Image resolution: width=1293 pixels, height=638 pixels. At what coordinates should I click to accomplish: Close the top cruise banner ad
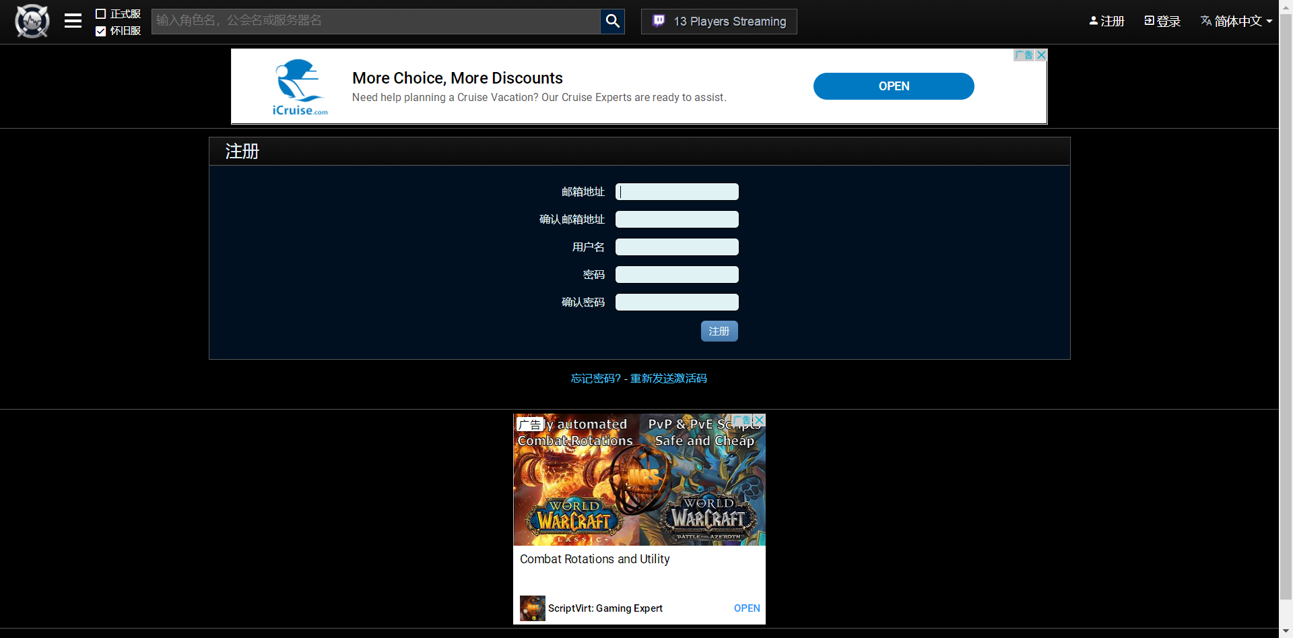1041,55
